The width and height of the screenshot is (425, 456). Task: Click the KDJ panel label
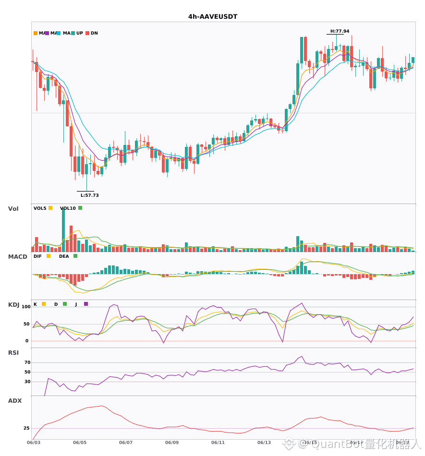(x=13, y=305)
